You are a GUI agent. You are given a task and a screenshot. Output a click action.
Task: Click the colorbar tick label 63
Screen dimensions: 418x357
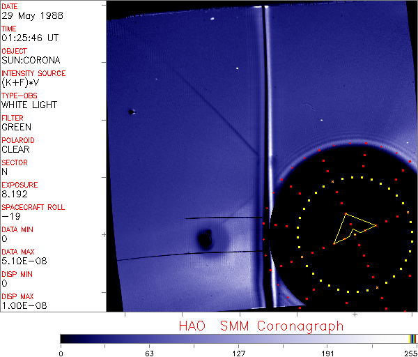(x=149, y=352)
